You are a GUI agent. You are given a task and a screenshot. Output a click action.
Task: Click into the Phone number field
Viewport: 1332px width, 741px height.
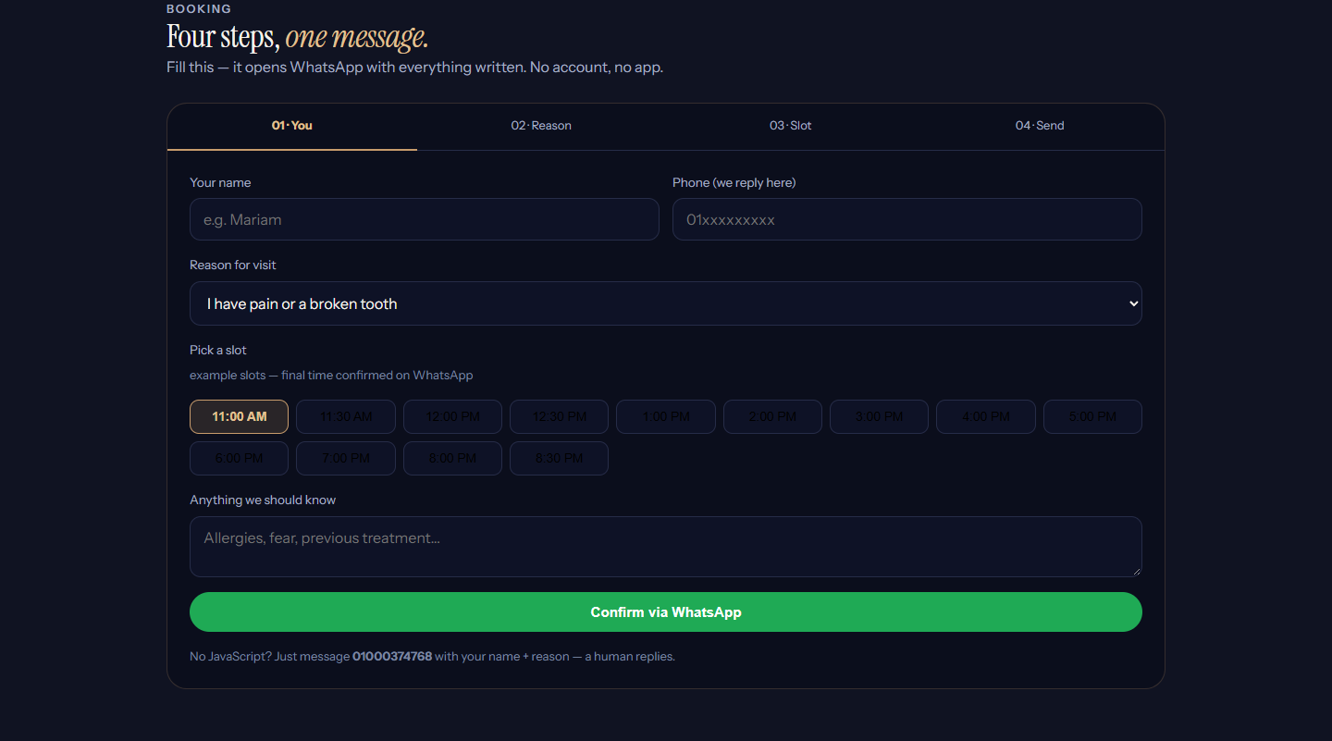click(907, 219)
